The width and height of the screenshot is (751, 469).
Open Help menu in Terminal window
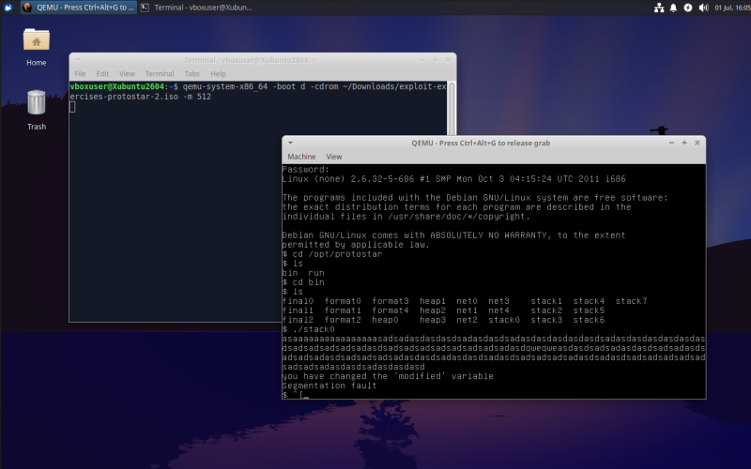218,74
